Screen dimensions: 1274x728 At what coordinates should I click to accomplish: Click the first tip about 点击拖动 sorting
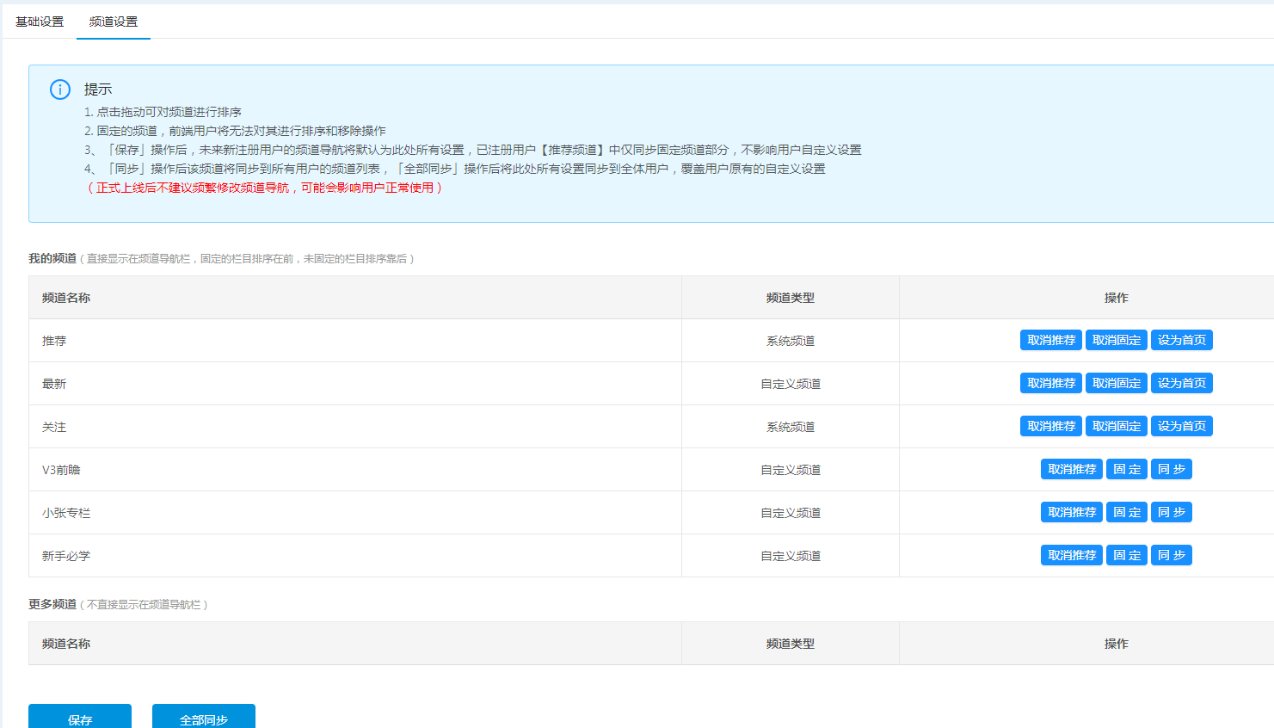point(163,112)
